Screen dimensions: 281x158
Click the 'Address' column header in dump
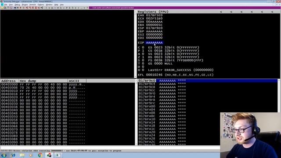9,81
